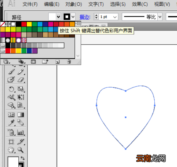
Task: Pick the yellow swatch in the top row
Action: (x=29, y=24)
